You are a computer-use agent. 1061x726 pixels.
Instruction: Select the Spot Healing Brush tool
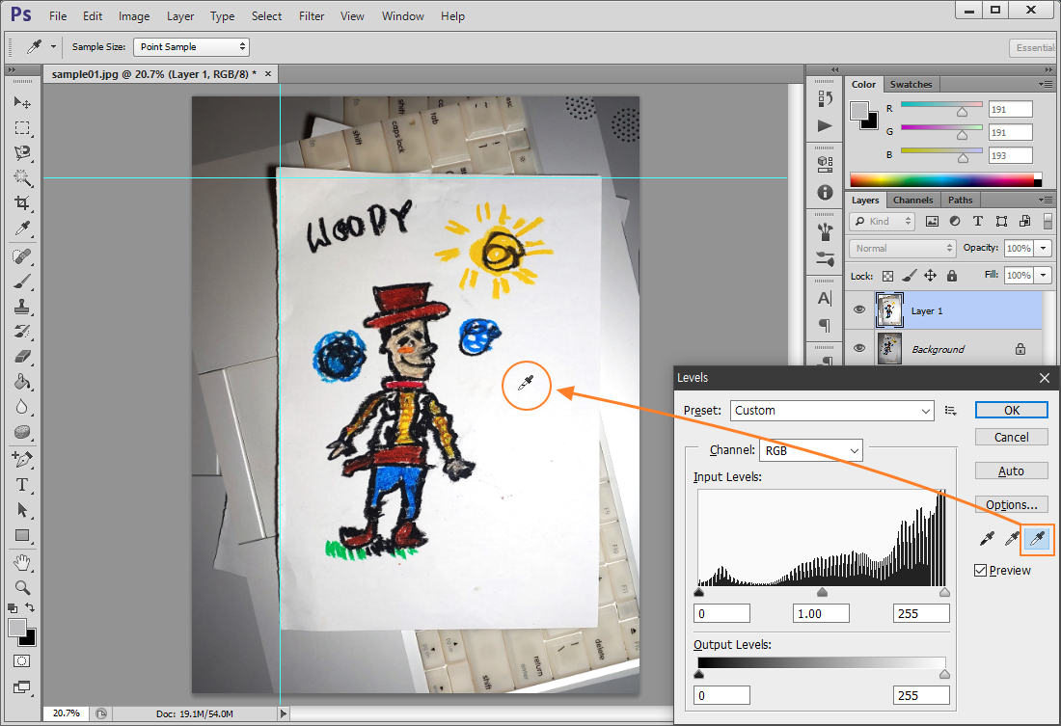(x=21, y=256)
